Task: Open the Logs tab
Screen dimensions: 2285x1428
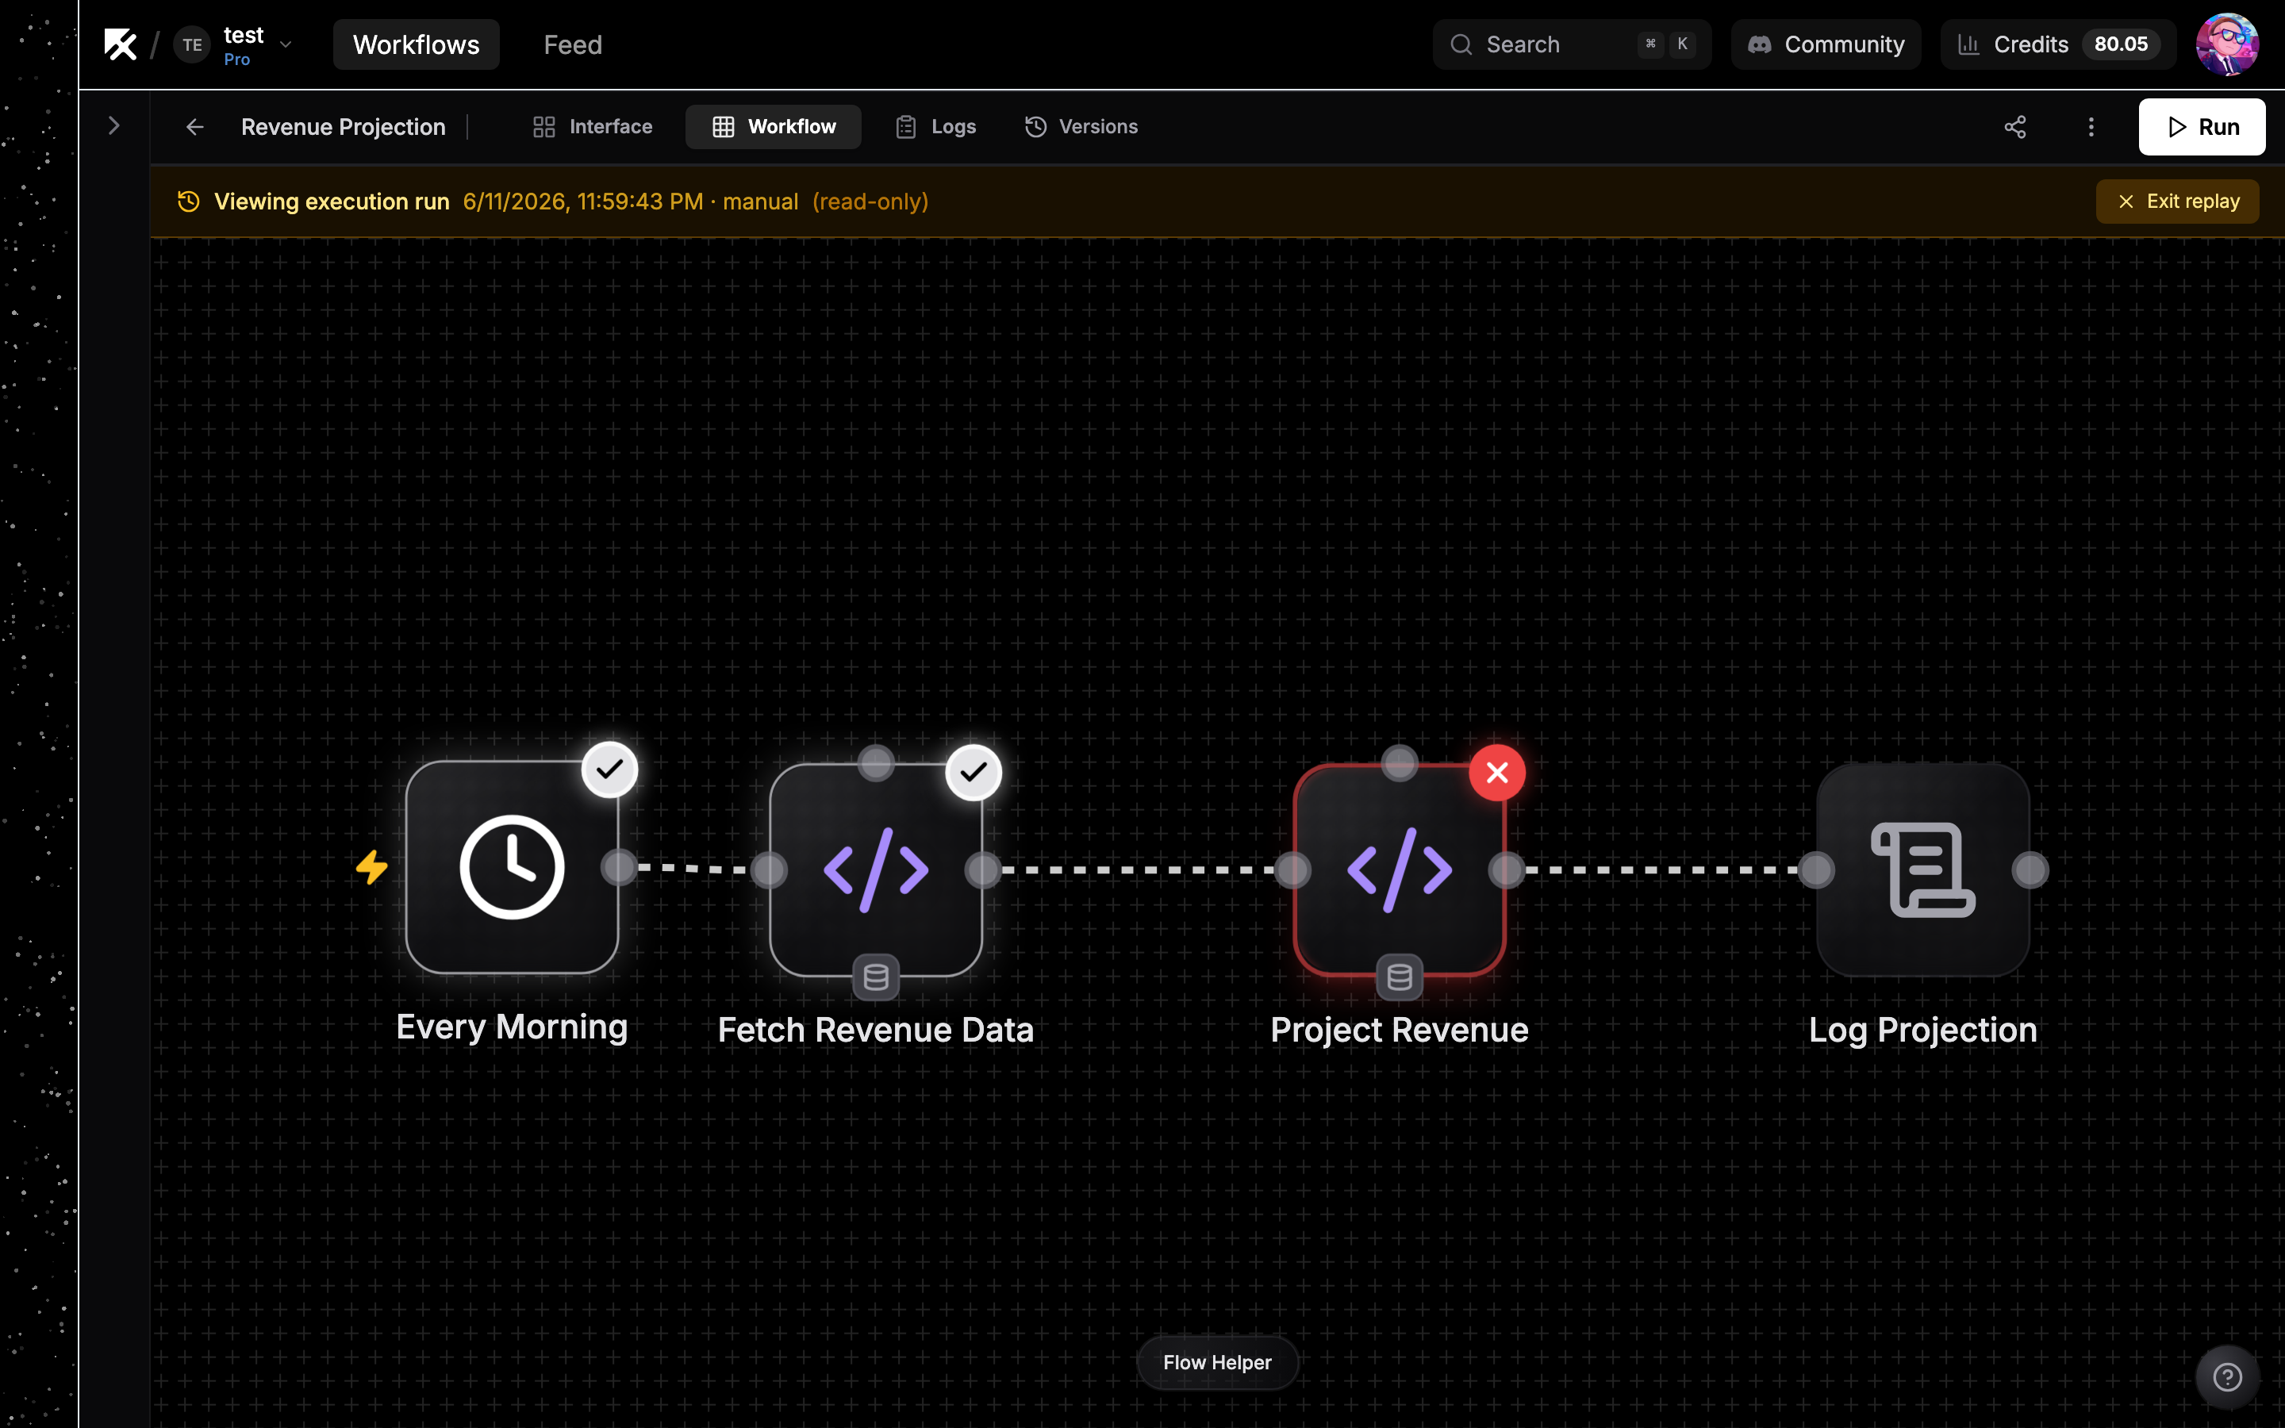Action: click(935, 127)
